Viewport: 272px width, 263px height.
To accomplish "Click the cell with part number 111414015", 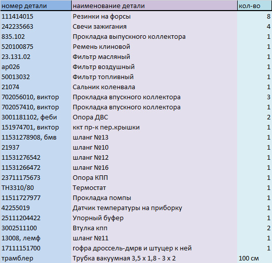I will click(36, 17).
